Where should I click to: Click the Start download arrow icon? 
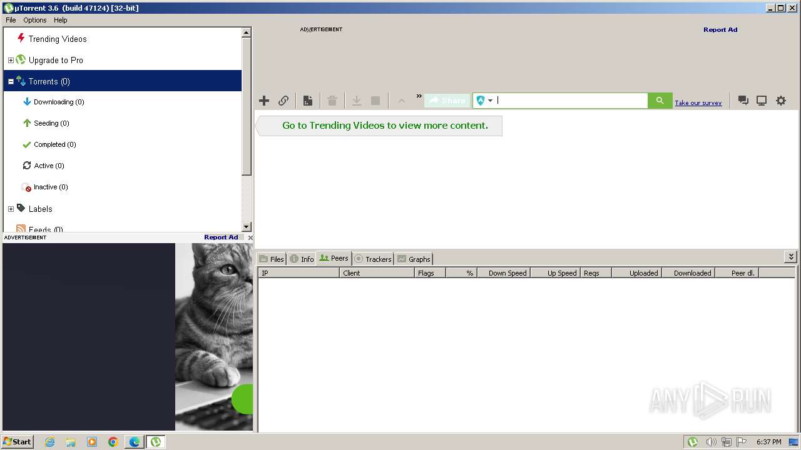357,101
